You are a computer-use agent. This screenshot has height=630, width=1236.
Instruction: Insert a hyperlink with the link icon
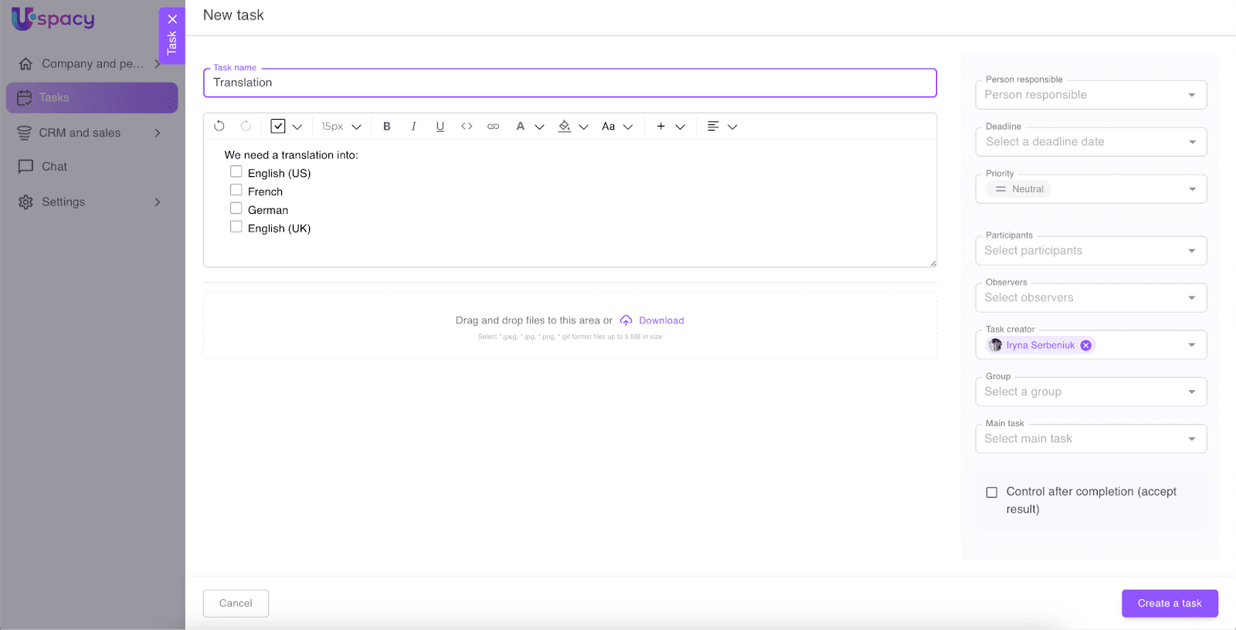(493, 126)
